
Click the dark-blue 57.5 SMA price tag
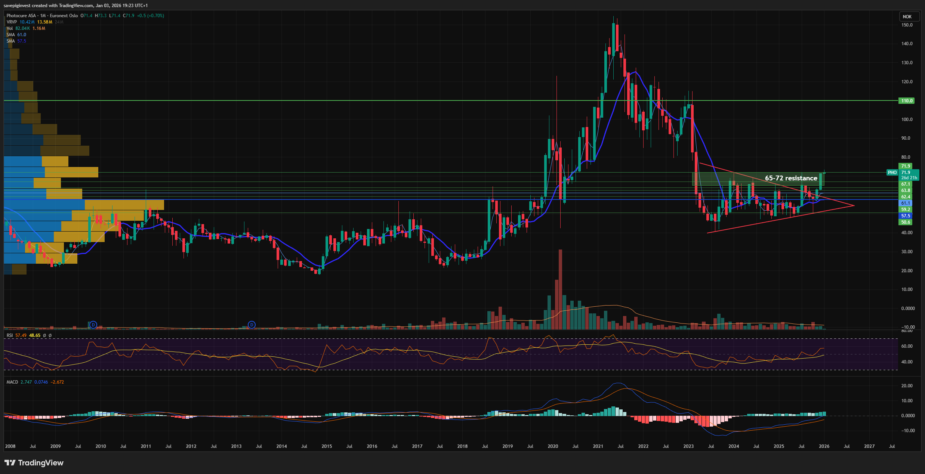tap(906, 216)
